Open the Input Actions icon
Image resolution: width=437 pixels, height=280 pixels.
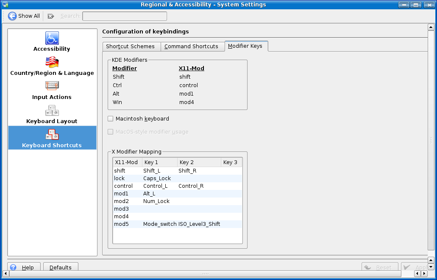(52, 86)
